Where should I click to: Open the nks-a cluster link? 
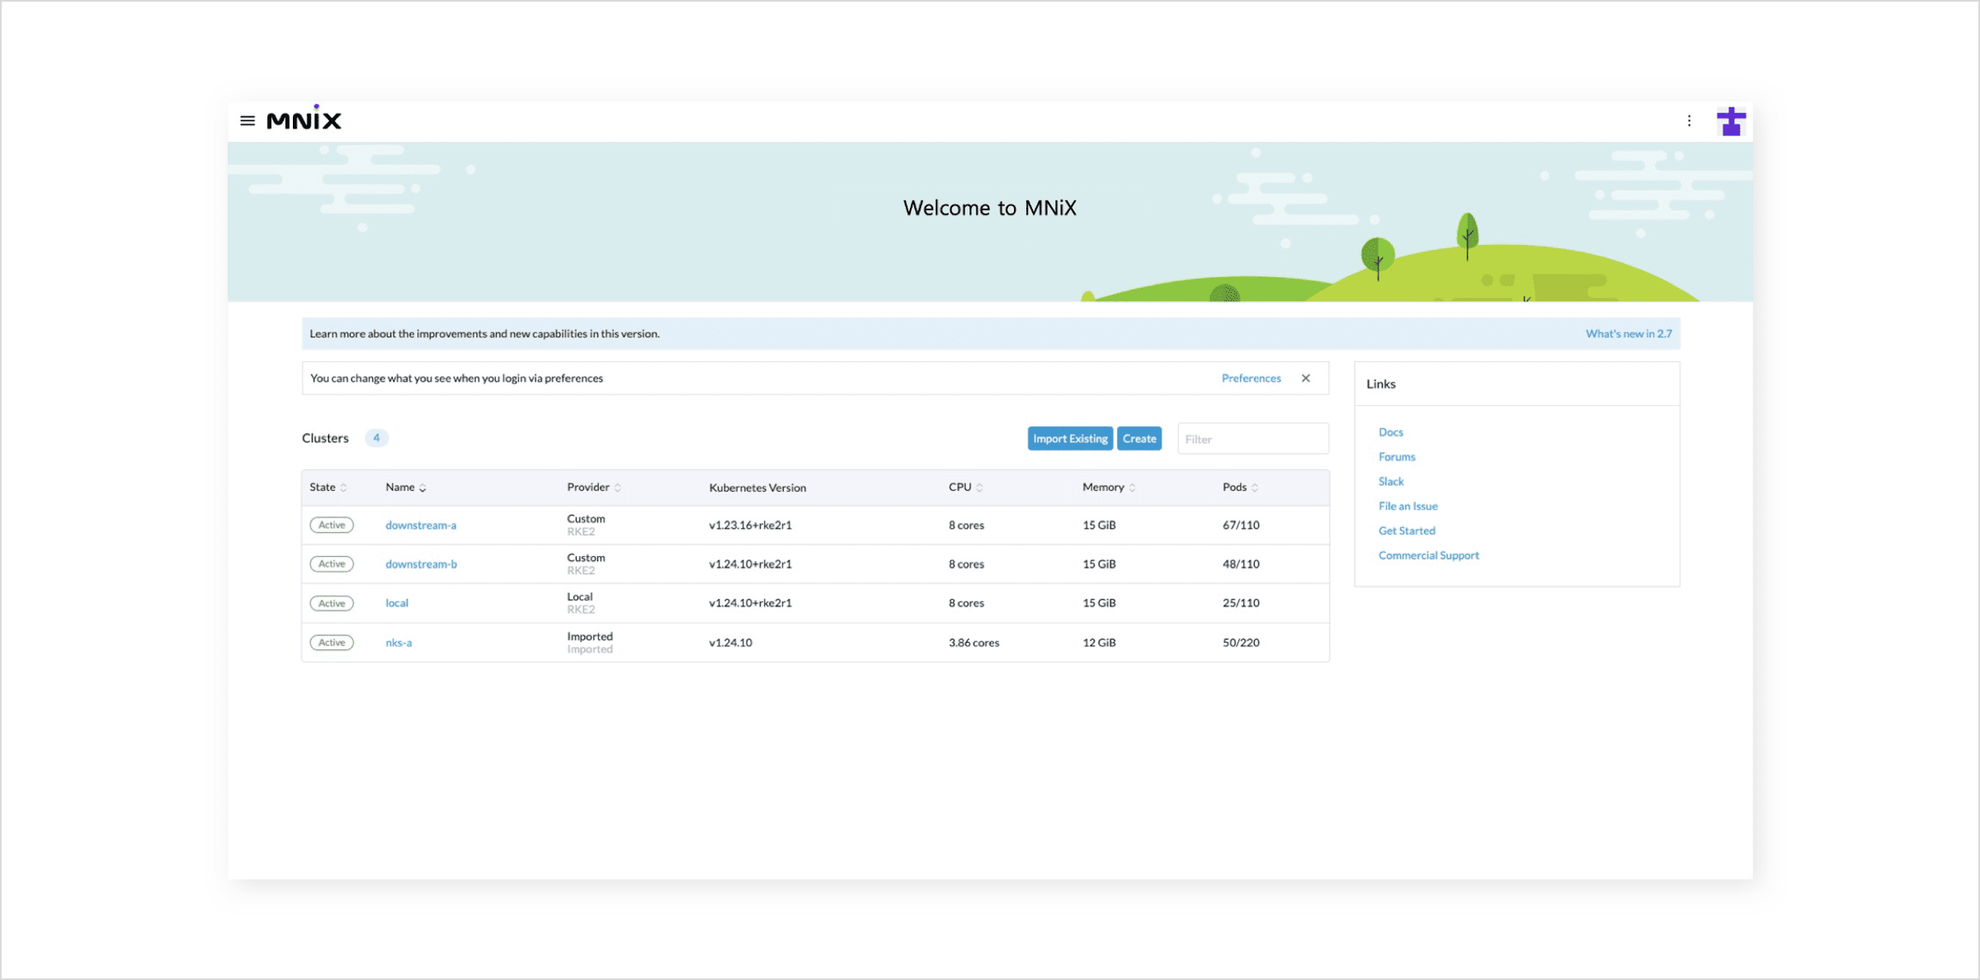pos(398,643)
